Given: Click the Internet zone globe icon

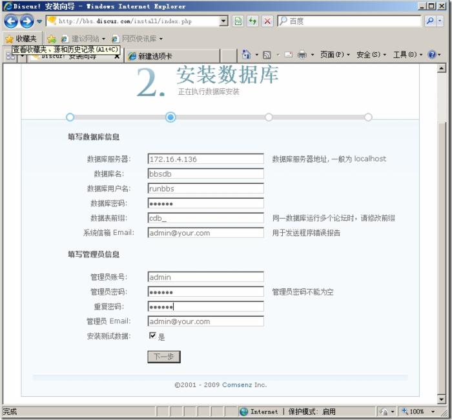Looking at the screenshot, I should (244, 412).
